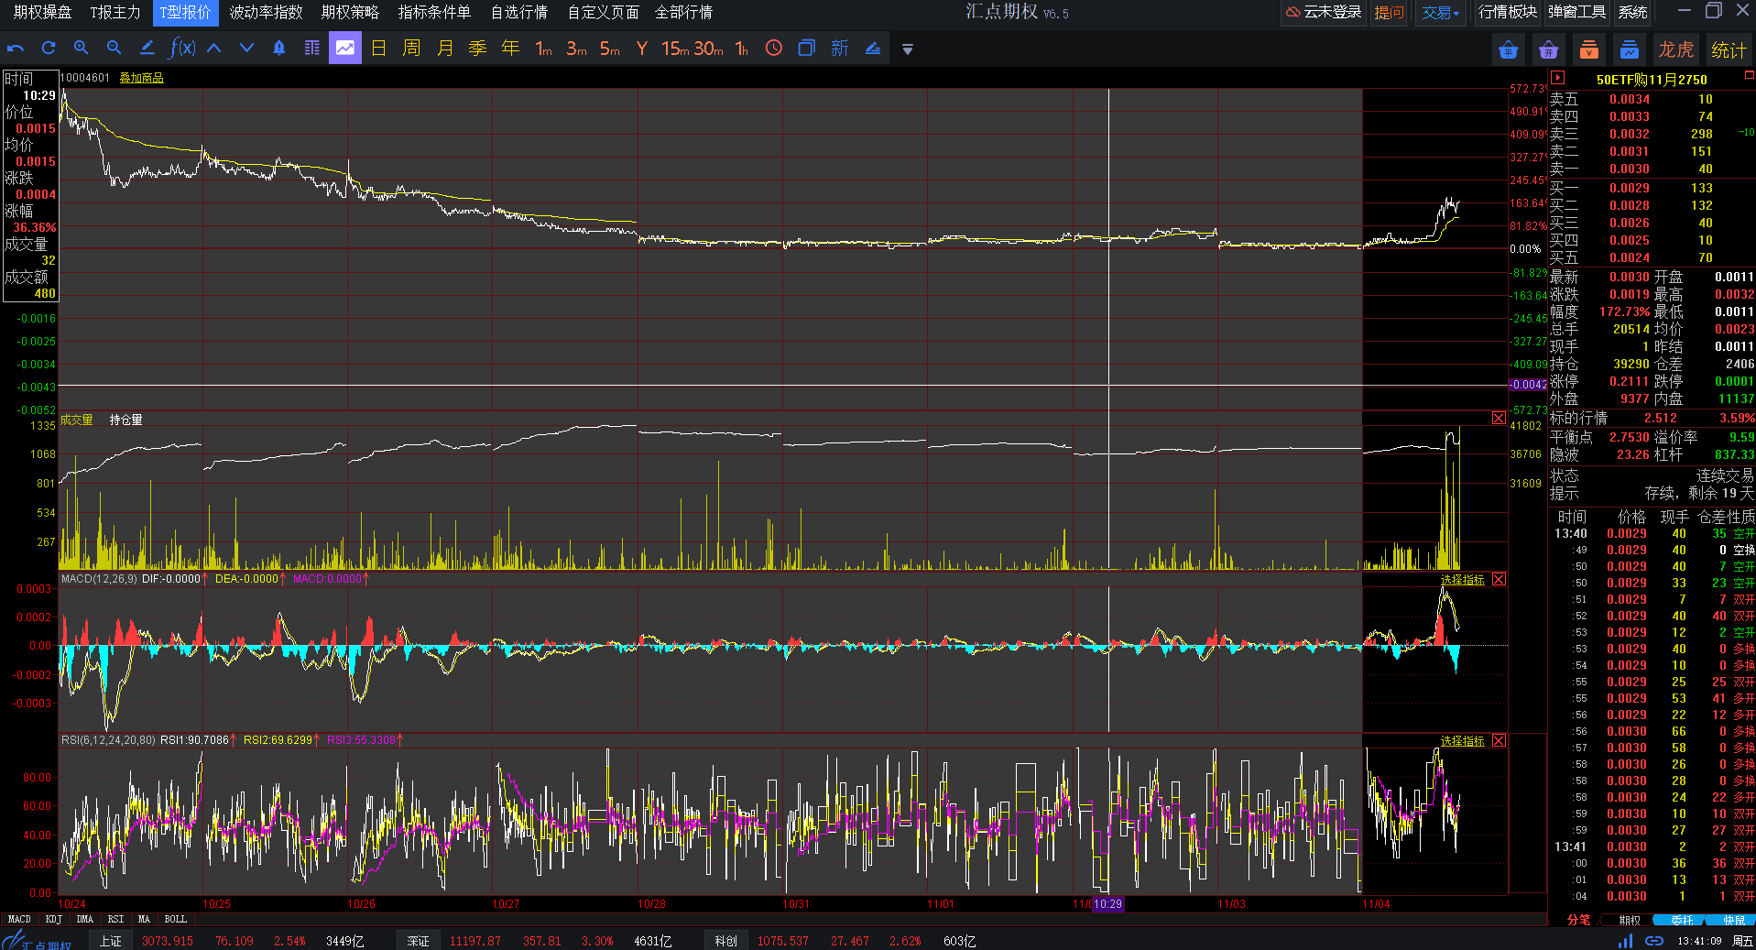Click the up chevron icon in the toolbar

coord(213,49)
